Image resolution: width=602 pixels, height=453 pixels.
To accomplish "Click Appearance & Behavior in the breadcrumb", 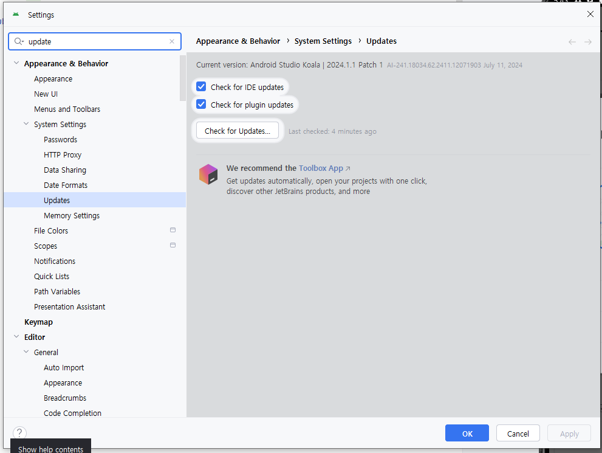I will pos(238,41).
